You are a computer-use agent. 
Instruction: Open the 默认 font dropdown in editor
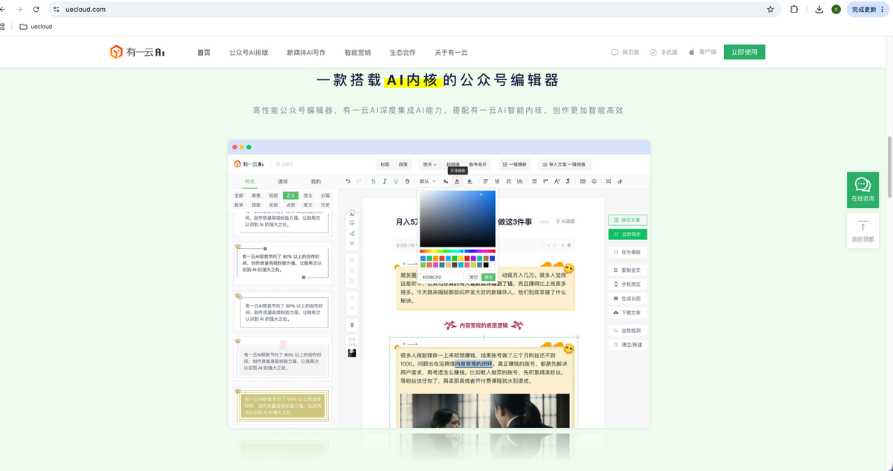click(427, 181)
